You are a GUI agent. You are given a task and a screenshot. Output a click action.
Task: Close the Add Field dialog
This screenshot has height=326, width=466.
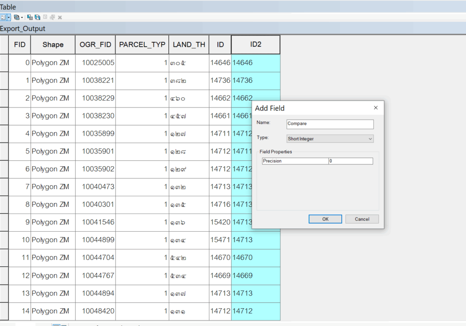coord(375,108)
